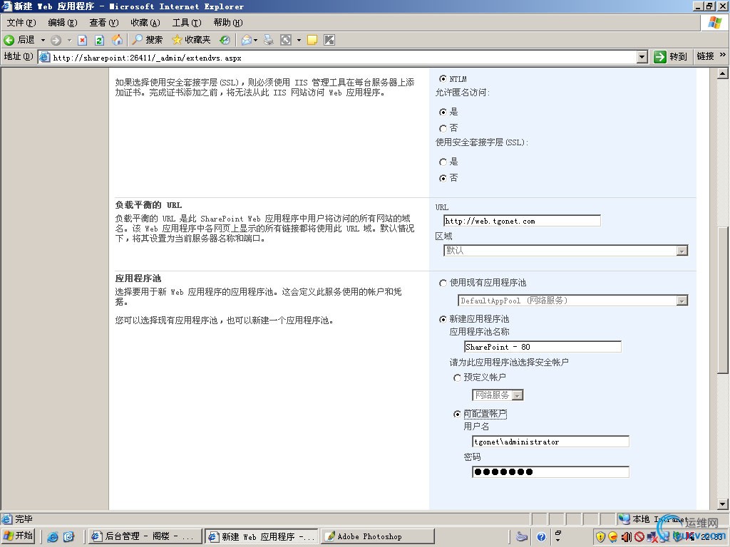
Task: Open the 网络服务 predefined account dropdown
Action: pos(518,395)
